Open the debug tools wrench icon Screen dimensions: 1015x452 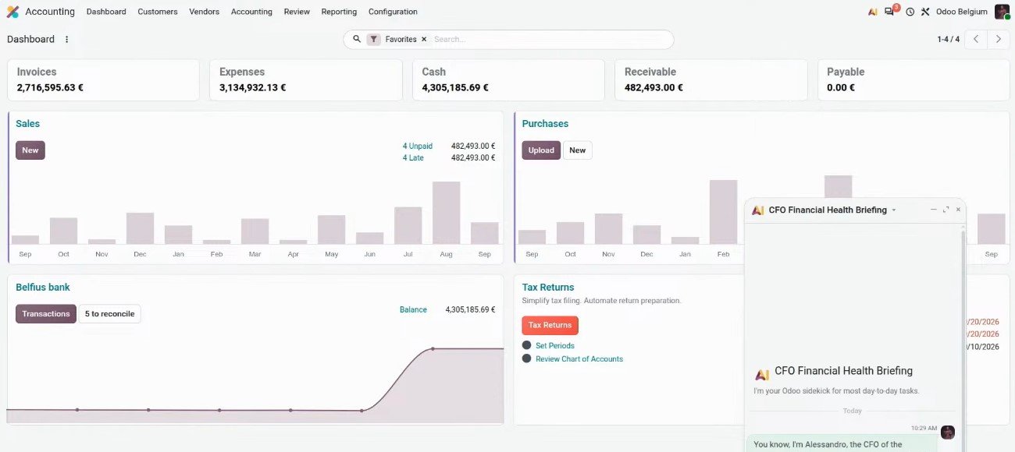pyautogui.click(x=925, y=12)
